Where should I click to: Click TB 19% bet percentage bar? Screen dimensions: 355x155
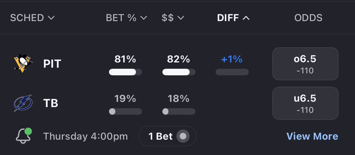click(x=125, y=111)
